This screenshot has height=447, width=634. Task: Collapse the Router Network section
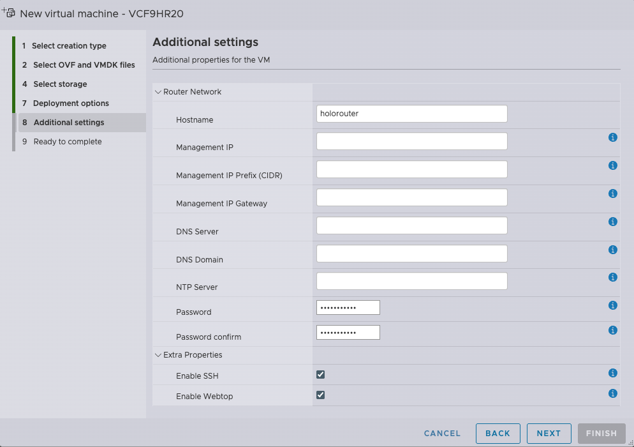tap(158, 92)
